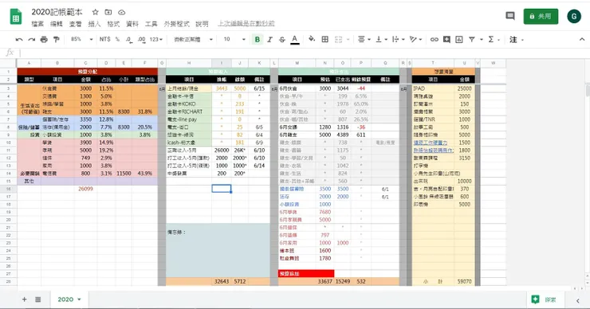Screen dimensions: 590x309
Task: Open font size 10 dropdown
Action: coord(234,39)
